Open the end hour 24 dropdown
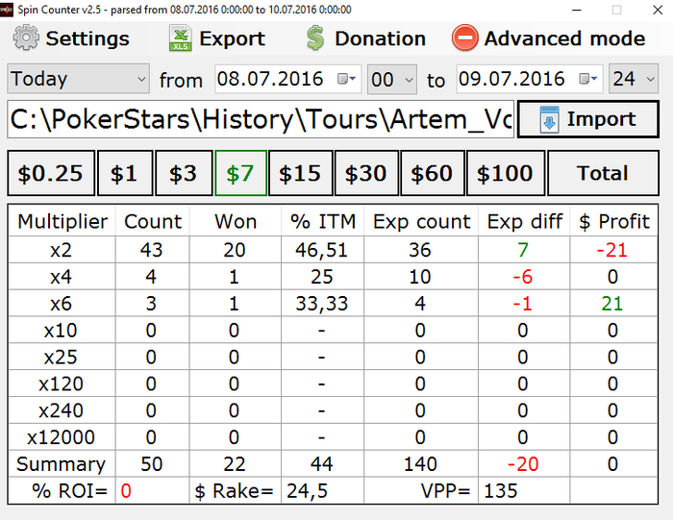This screenshot has height=520, width=673. coord(634,79)
